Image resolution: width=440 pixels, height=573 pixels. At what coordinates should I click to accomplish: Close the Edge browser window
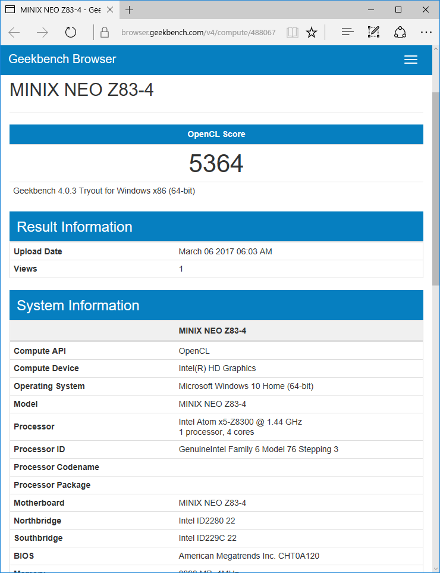425,10
